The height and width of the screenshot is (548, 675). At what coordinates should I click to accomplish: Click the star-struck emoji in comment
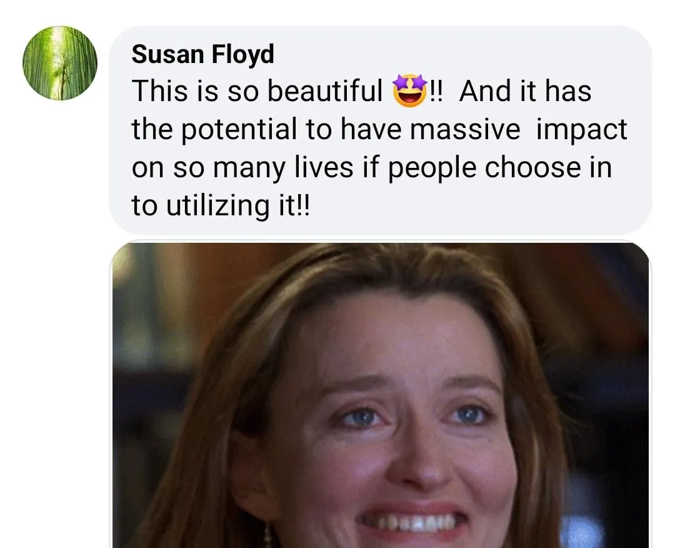[x=409, y=91]
